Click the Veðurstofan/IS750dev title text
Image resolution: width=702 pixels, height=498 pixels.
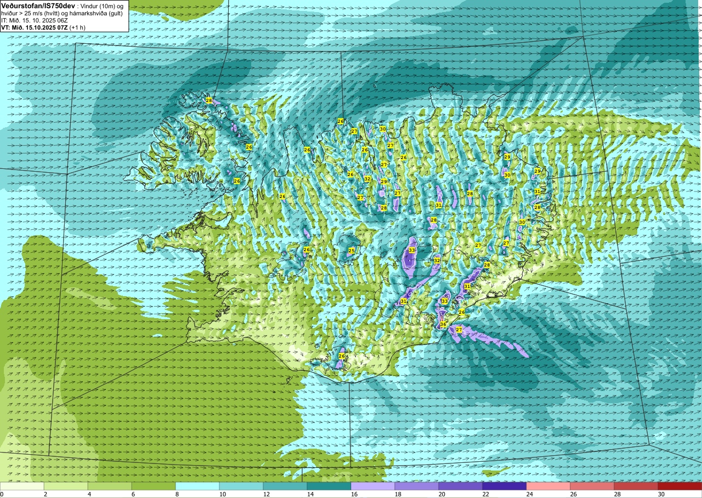click(38, 5)
